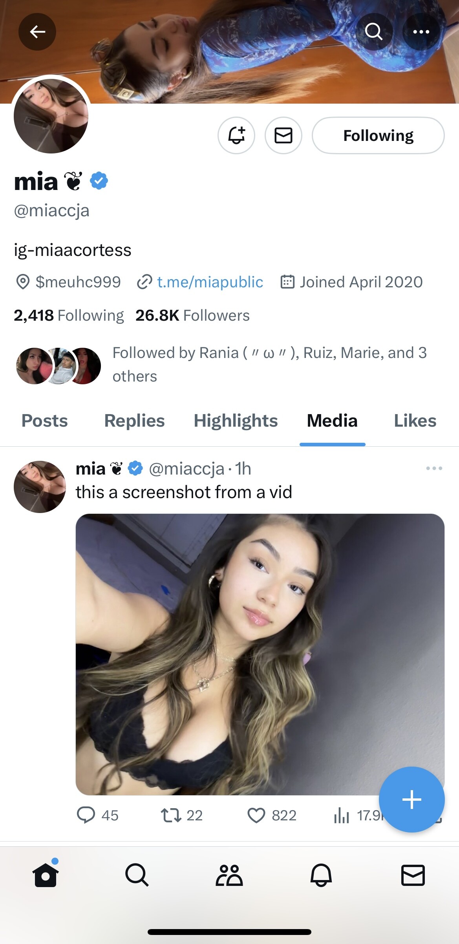The height and width of the screenshot is (944, 459).
Task: Go to the Home feed icon
Action: pos(46,875)
